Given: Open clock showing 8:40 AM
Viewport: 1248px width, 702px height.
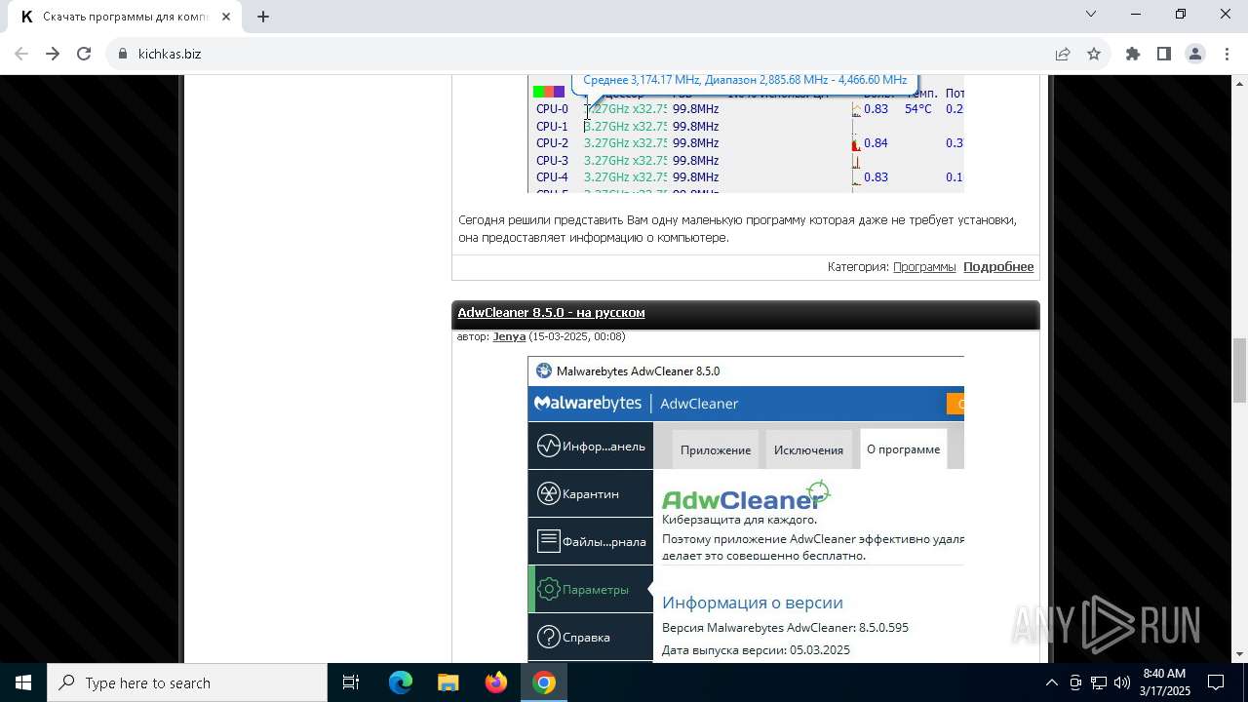Looking at the screenshot, I should coord(1165,682).
